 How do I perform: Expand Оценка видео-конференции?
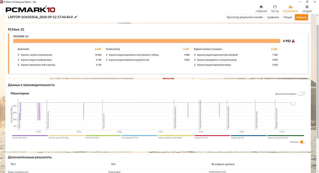[x=18, y=60]
